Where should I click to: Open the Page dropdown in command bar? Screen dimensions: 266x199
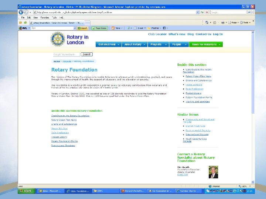pos(234,22)
